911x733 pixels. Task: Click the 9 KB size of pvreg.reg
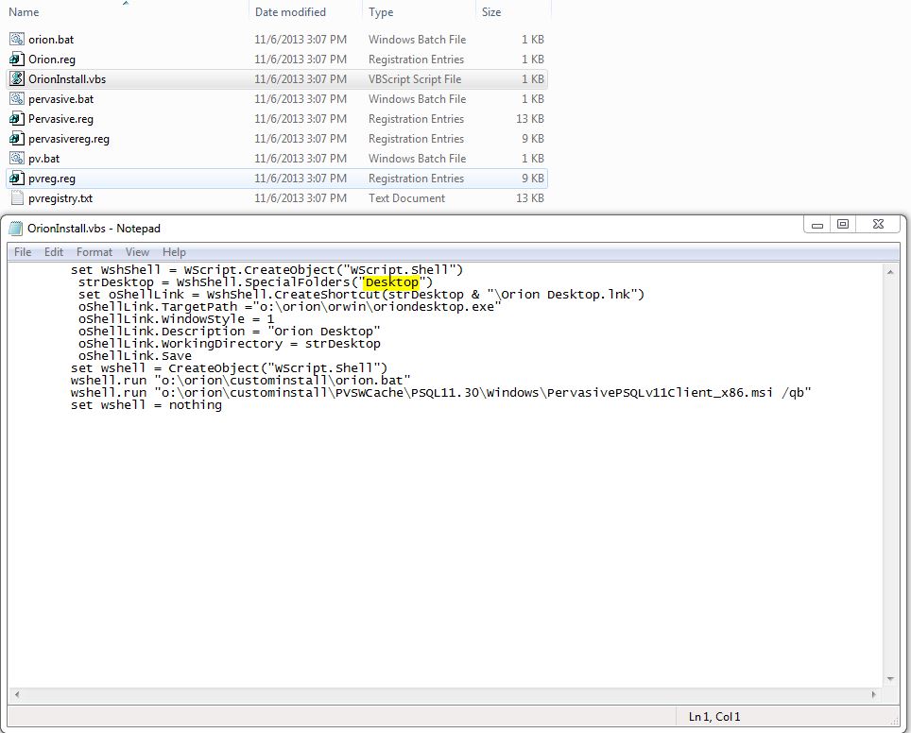tap(533, 179)
